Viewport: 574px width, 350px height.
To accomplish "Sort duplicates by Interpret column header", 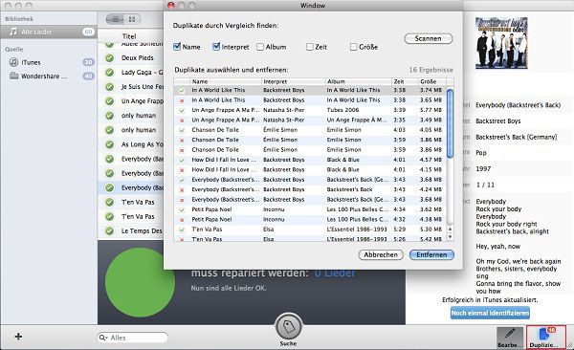I will (294, 81).
